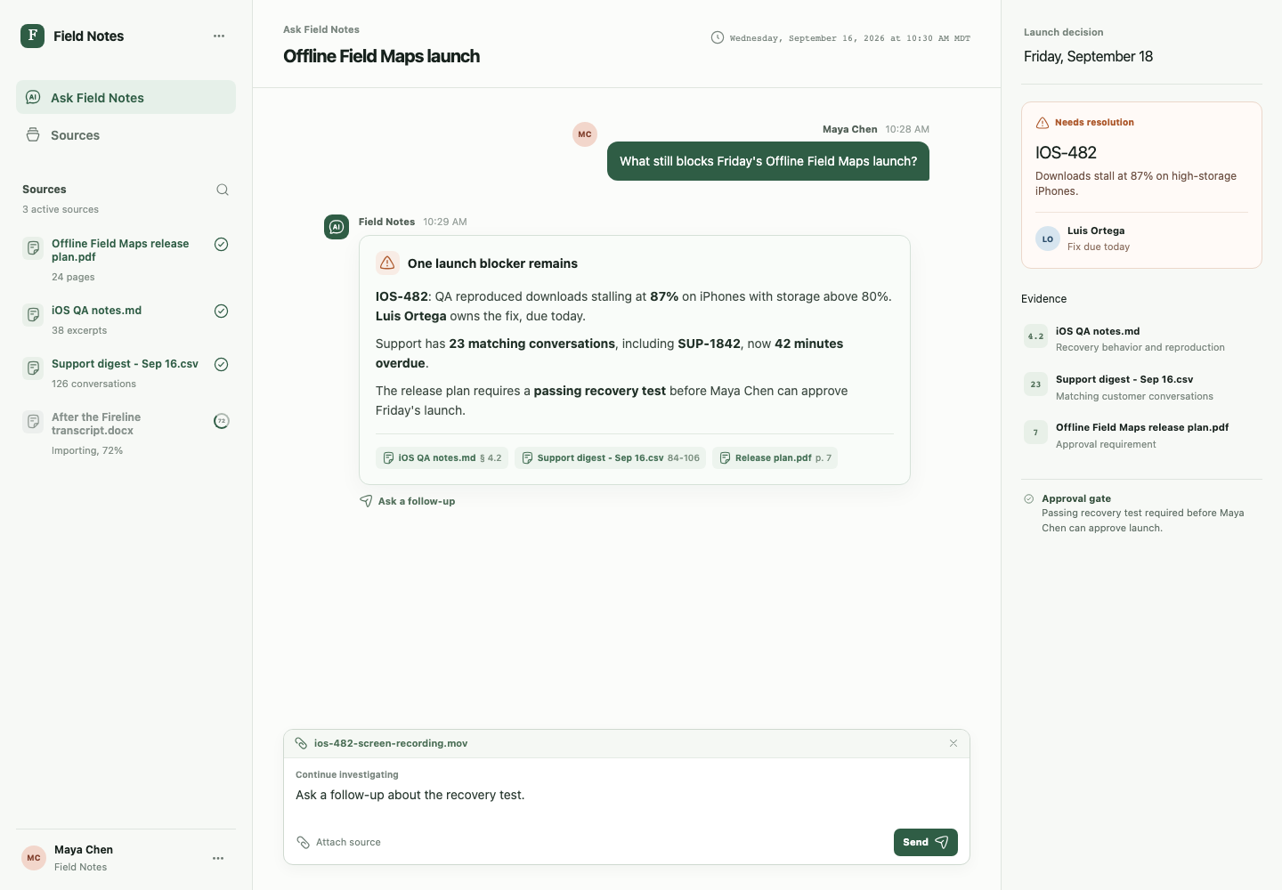Click the clock icon beside the timestamp

click(718, 37)
